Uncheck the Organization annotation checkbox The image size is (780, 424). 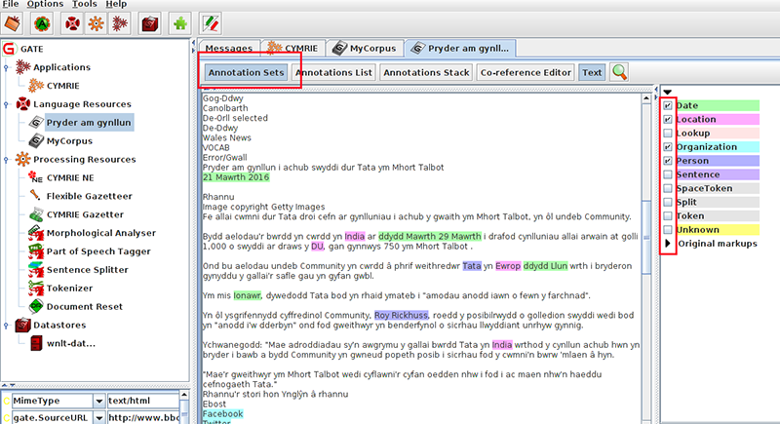tap(668, 146)
